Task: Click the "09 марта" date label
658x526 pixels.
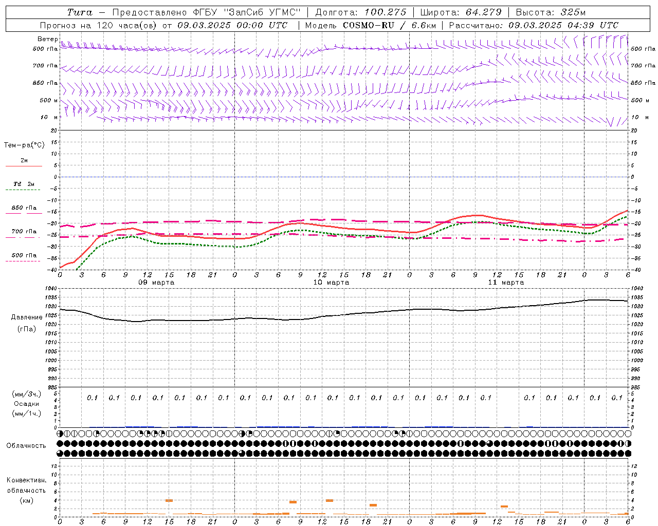Action: pos(156,283)
